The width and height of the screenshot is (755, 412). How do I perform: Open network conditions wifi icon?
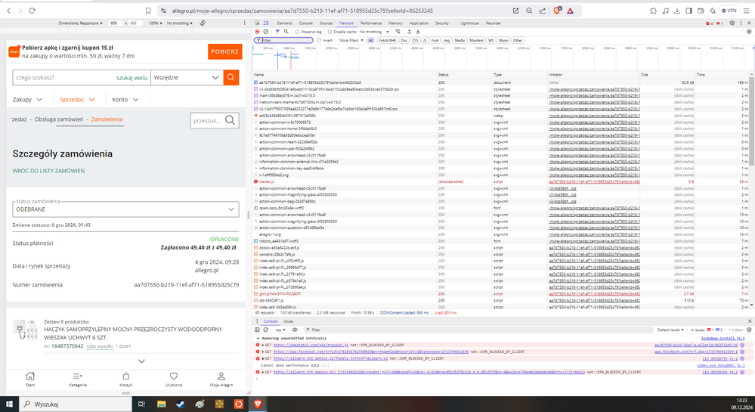pyautogui.click(x=398, y=32)
